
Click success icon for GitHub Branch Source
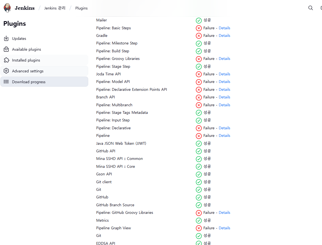[199, 205]
